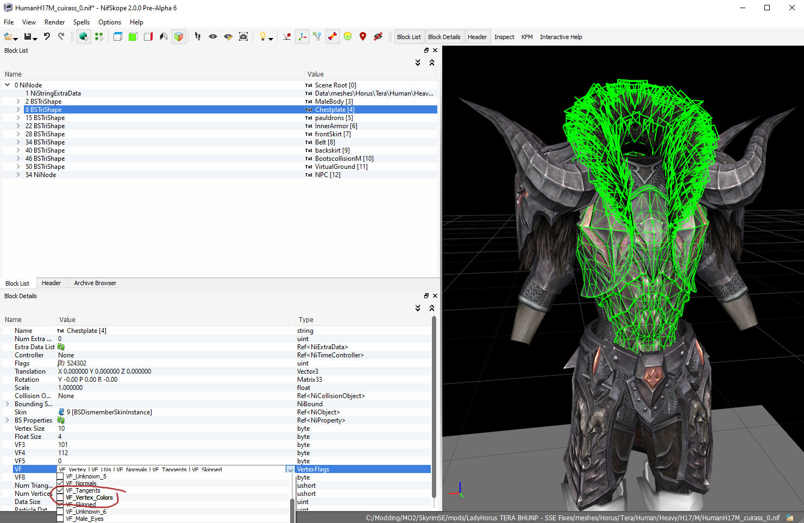Click the screenshot camera icon
804x523 pixels.
click(x=243, y=36)
